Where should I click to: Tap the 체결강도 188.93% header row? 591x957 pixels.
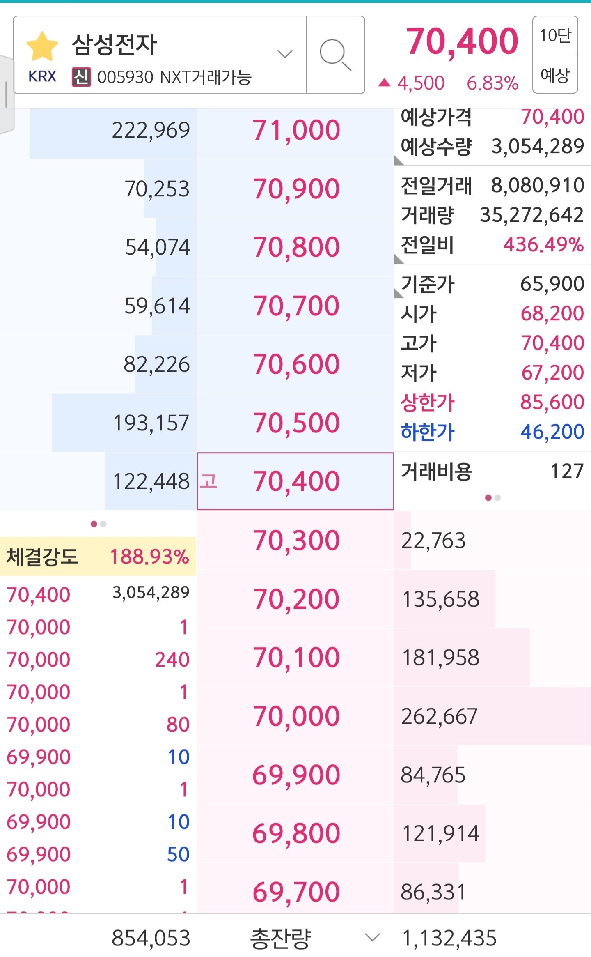point(98,557)
